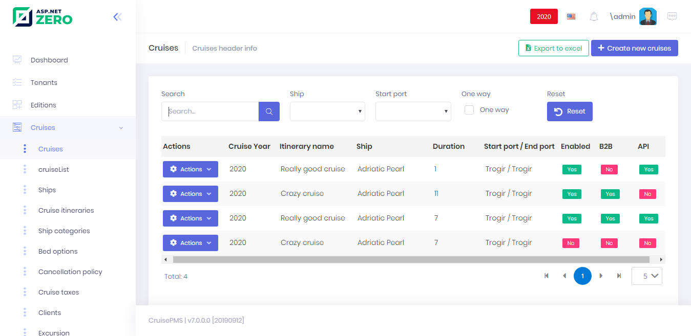The height and width of the screenshot is (336, 691).
Task: Open the Start port filter dropdown
Action: coord(413,111)
